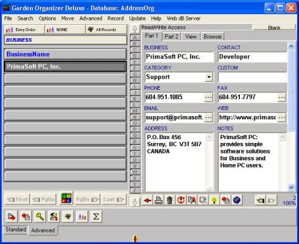Open the Record menu
Viewport: 299px width, 244px height.
point(115,18)
